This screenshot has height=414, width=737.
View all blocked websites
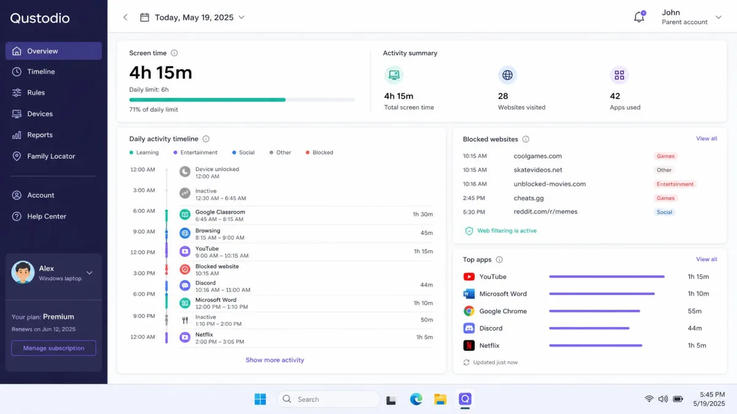tap(706, 139)
